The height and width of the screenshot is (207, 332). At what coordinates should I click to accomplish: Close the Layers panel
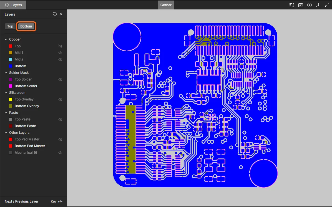point(61,14)
